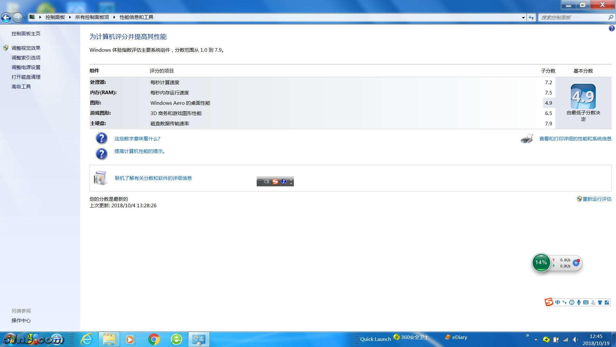Open the address bar history dropdown arrow

click(x=523, y=18)
